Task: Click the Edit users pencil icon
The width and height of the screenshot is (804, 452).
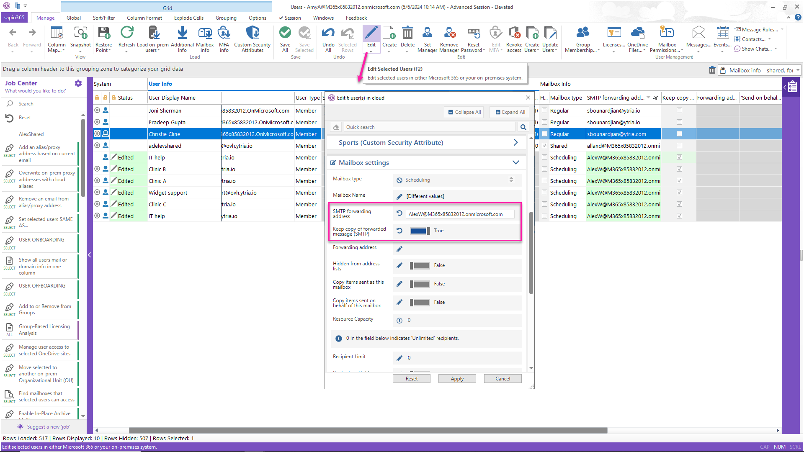Action: coord(371,33)
